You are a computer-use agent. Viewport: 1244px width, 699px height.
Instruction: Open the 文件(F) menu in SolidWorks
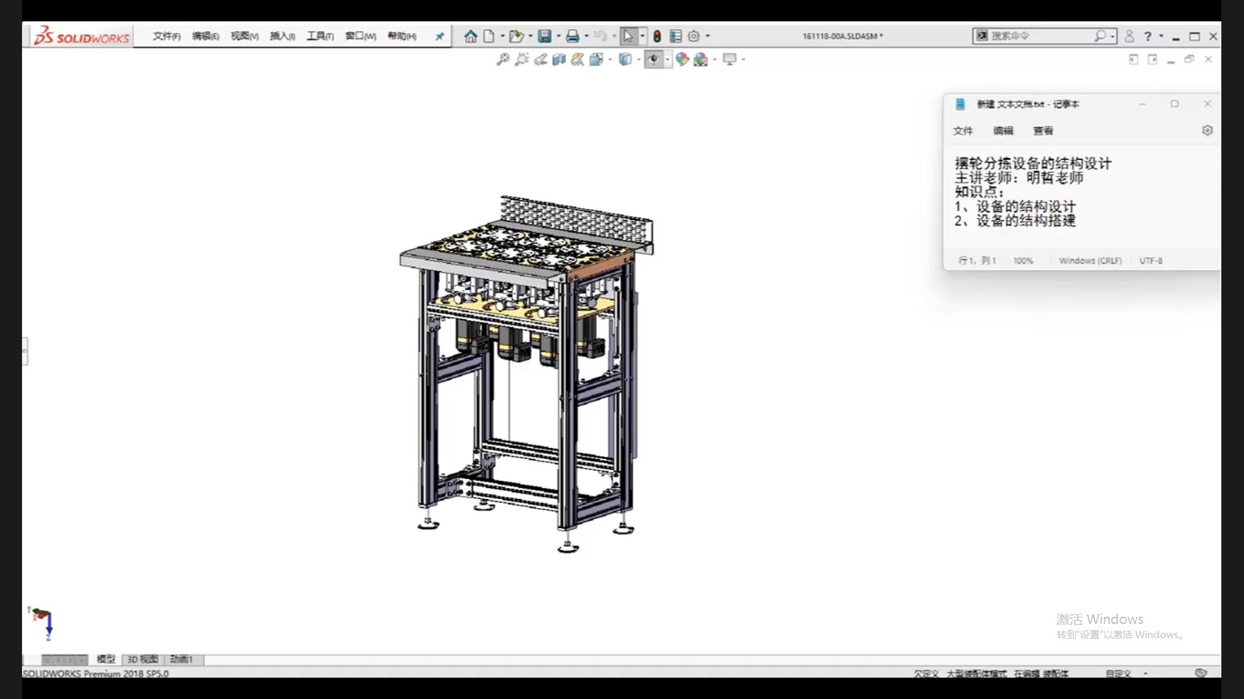pyautogui.click(x=167, y=36)
